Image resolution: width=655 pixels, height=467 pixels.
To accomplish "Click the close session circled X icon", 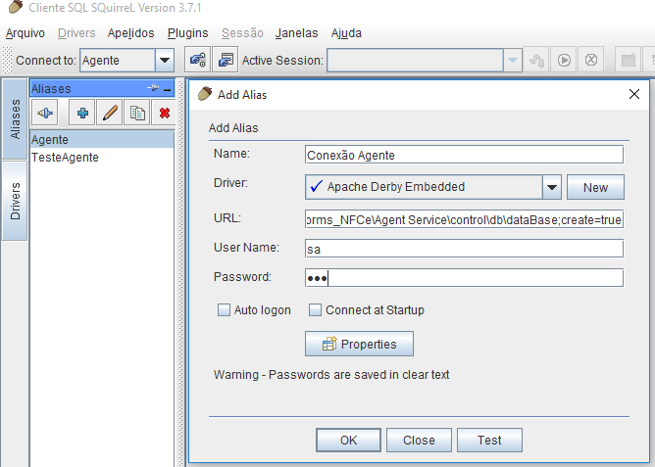I will coord(590,60).
